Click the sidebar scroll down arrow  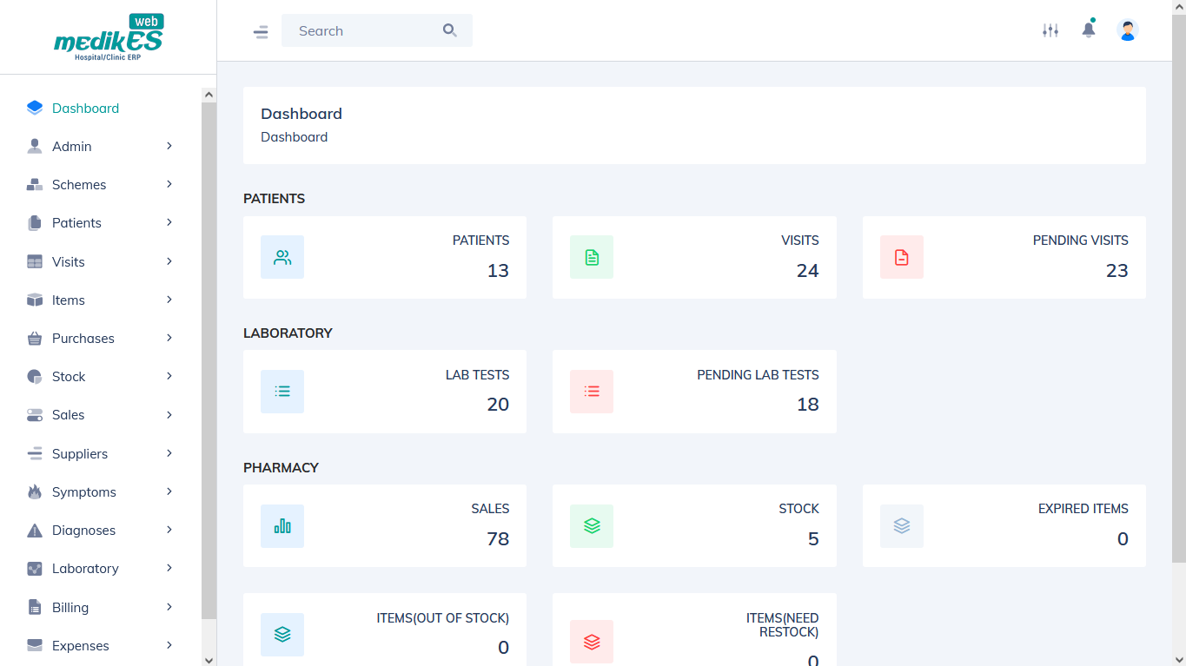pyautogui.click(x=209, y=659)
